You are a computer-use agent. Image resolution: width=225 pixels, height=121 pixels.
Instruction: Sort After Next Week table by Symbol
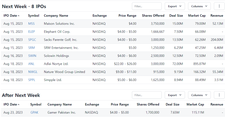36,104
